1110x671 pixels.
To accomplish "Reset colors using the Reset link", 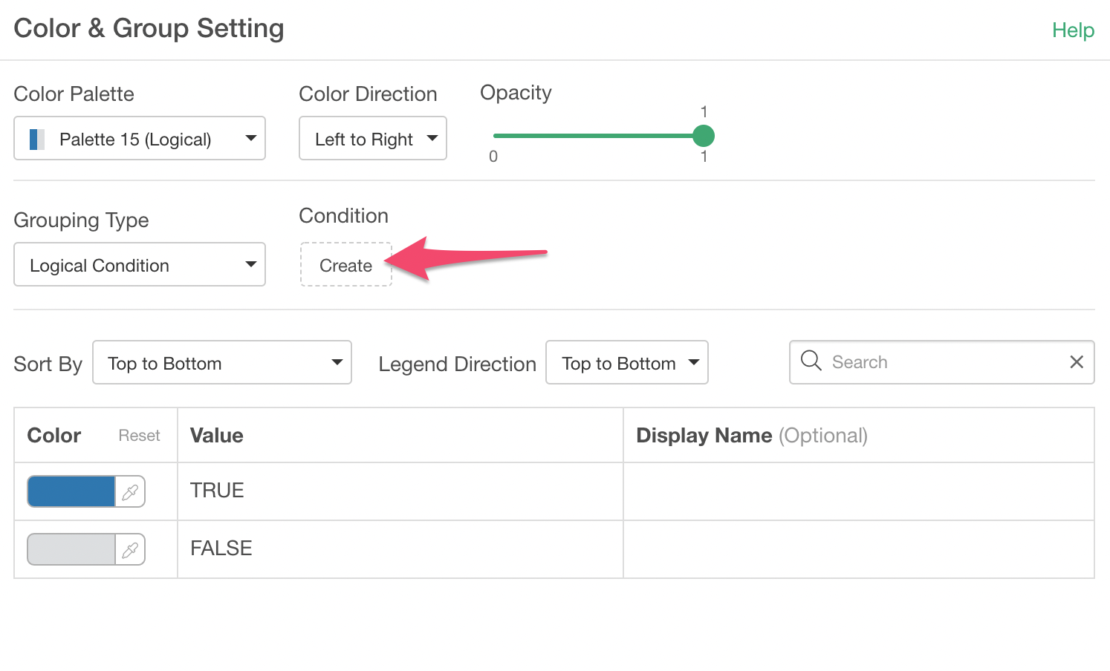I will (139, 436).
